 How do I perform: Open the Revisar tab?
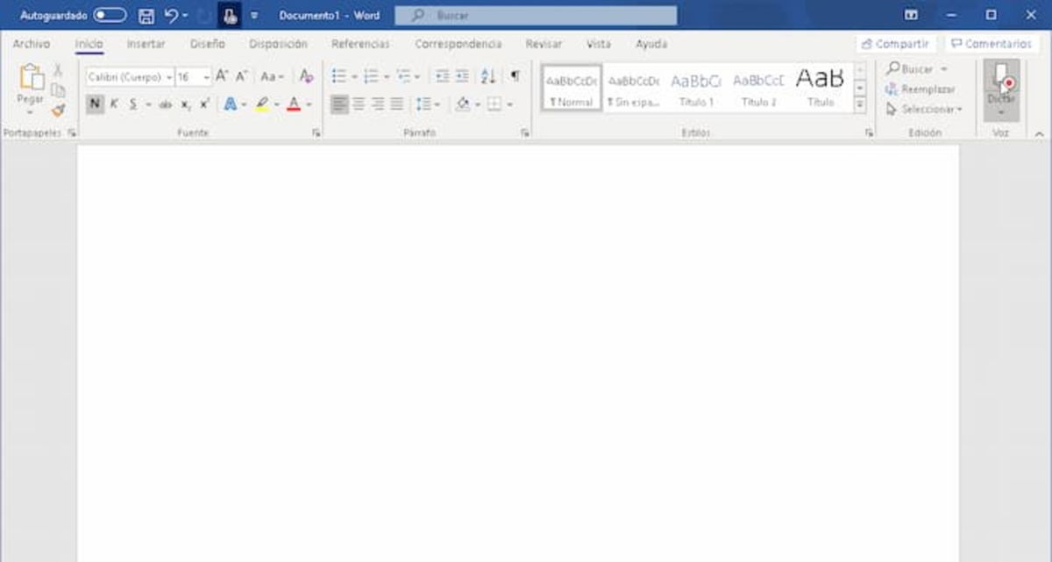click(x=544, y=43)
